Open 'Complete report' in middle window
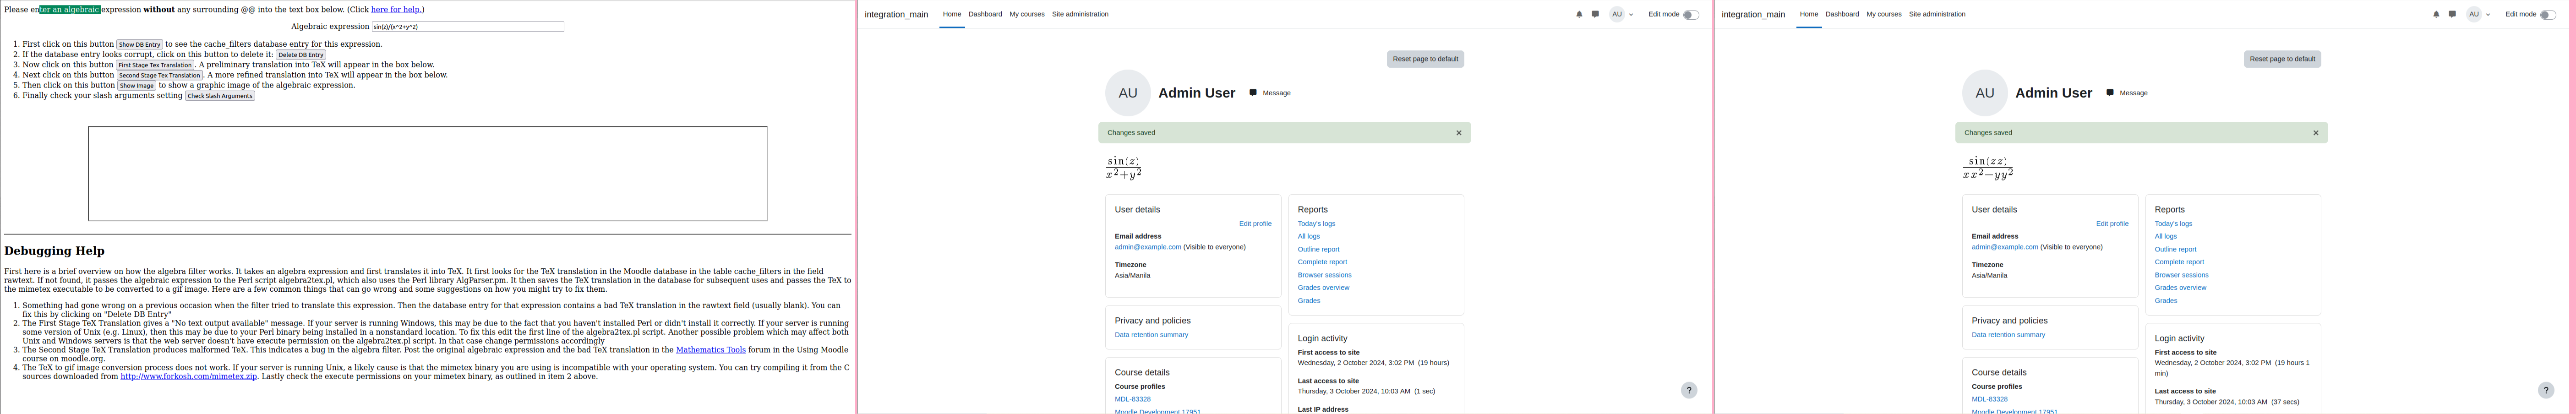Image resolution: width=2576 pixels, height=414 pixels. [1322, 262]
